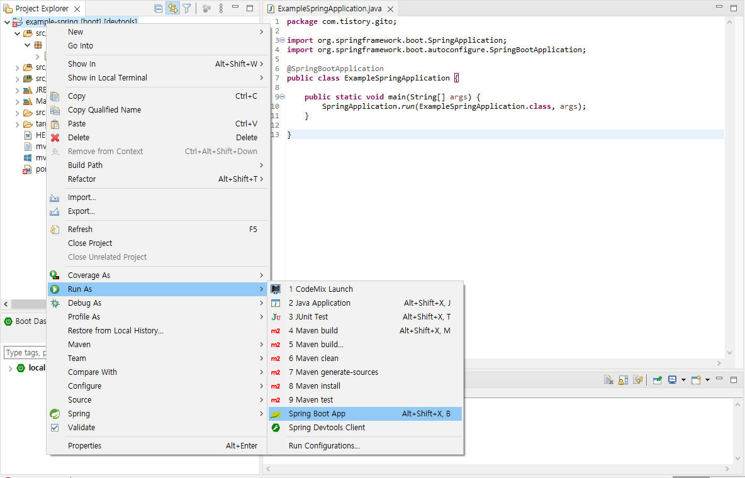Select Project Explorer view tab
The height and width of the screenshot is (478, 745).
42,9
